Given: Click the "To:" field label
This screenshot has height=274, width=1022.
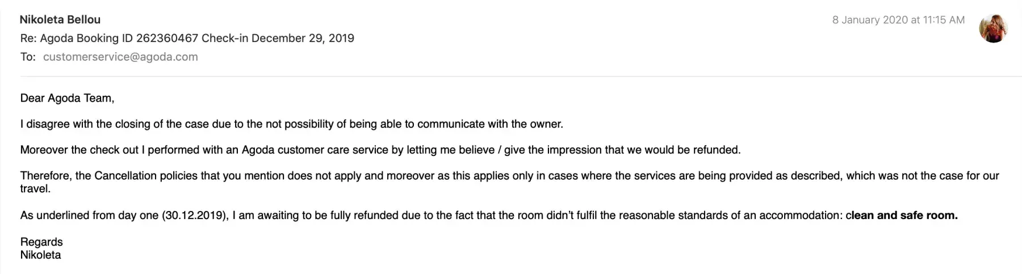Looking at the screenshot, I should [28, 57].
